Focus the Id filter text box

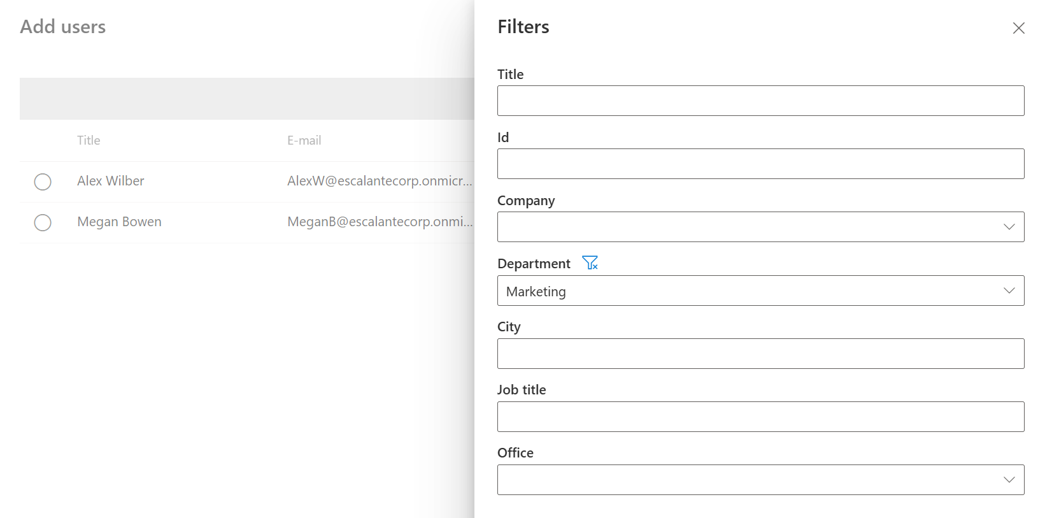point(760,164)
